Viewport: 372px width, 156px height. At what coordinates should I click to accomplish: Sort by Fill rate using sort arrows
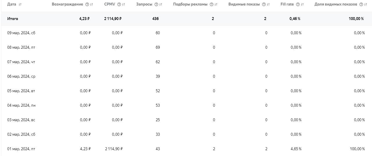(x=302, y=4)
